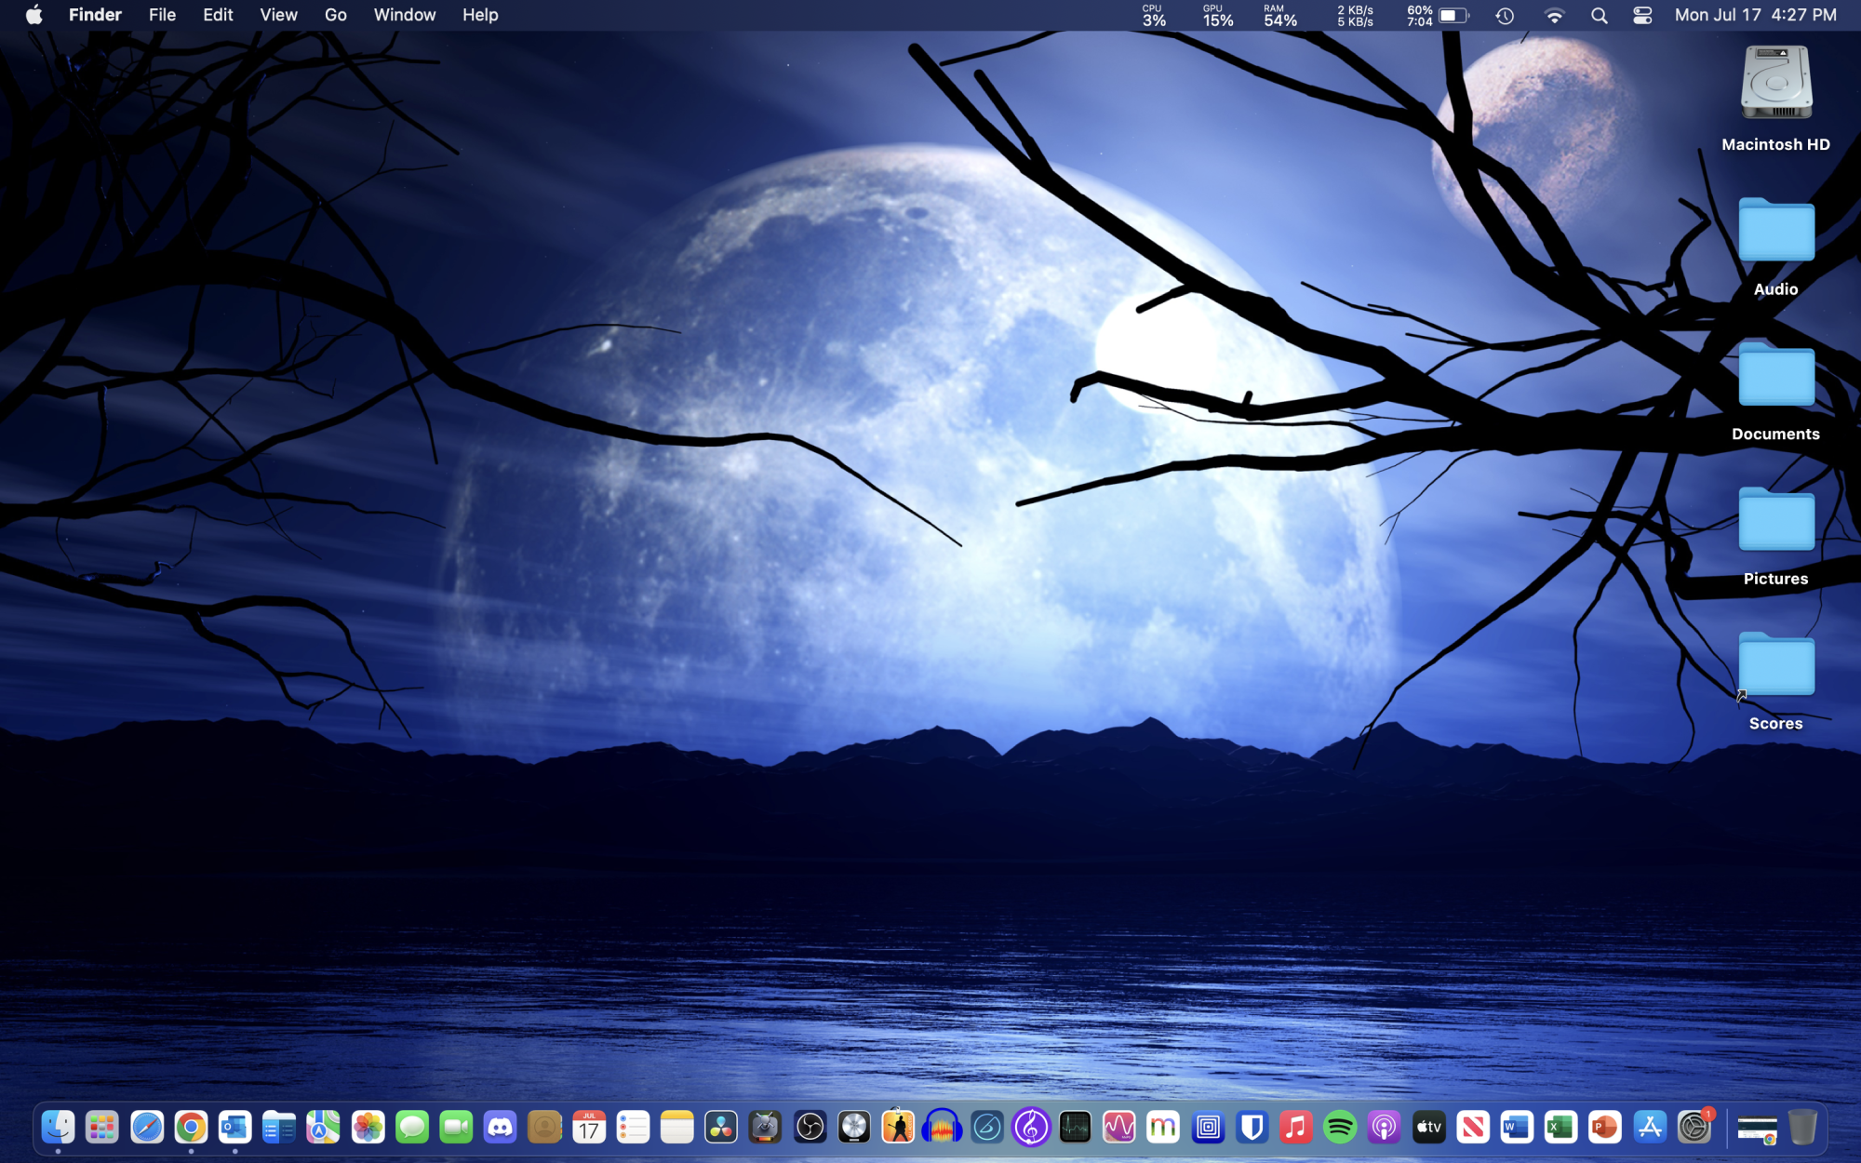
Task: Open the Time Machine menu bar icon
Action: coord(1505,15)
